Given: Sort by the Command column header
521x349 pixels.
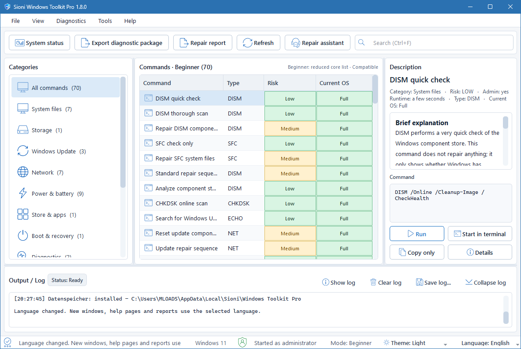Looking at the screenshot, I should 182,83.
